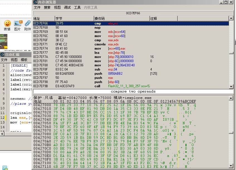Image resolution: width=236 pixels, height=170 pixels.
Task: Click the small icon in bottom-left corner
Action: 4,167
